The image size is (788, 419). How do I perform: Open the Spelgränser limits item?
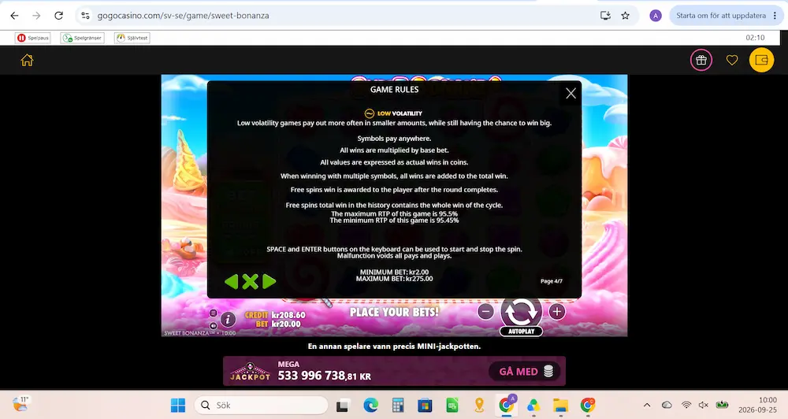coord(83,38)
